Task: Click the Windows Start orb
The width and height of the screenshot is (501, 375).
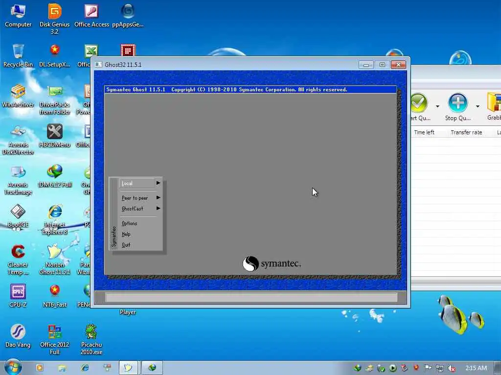Action: coord(13,367)
